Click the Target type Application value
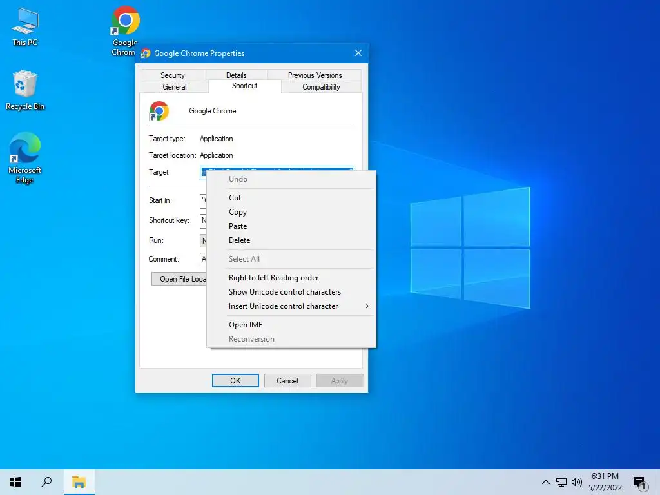 [216, 139]
